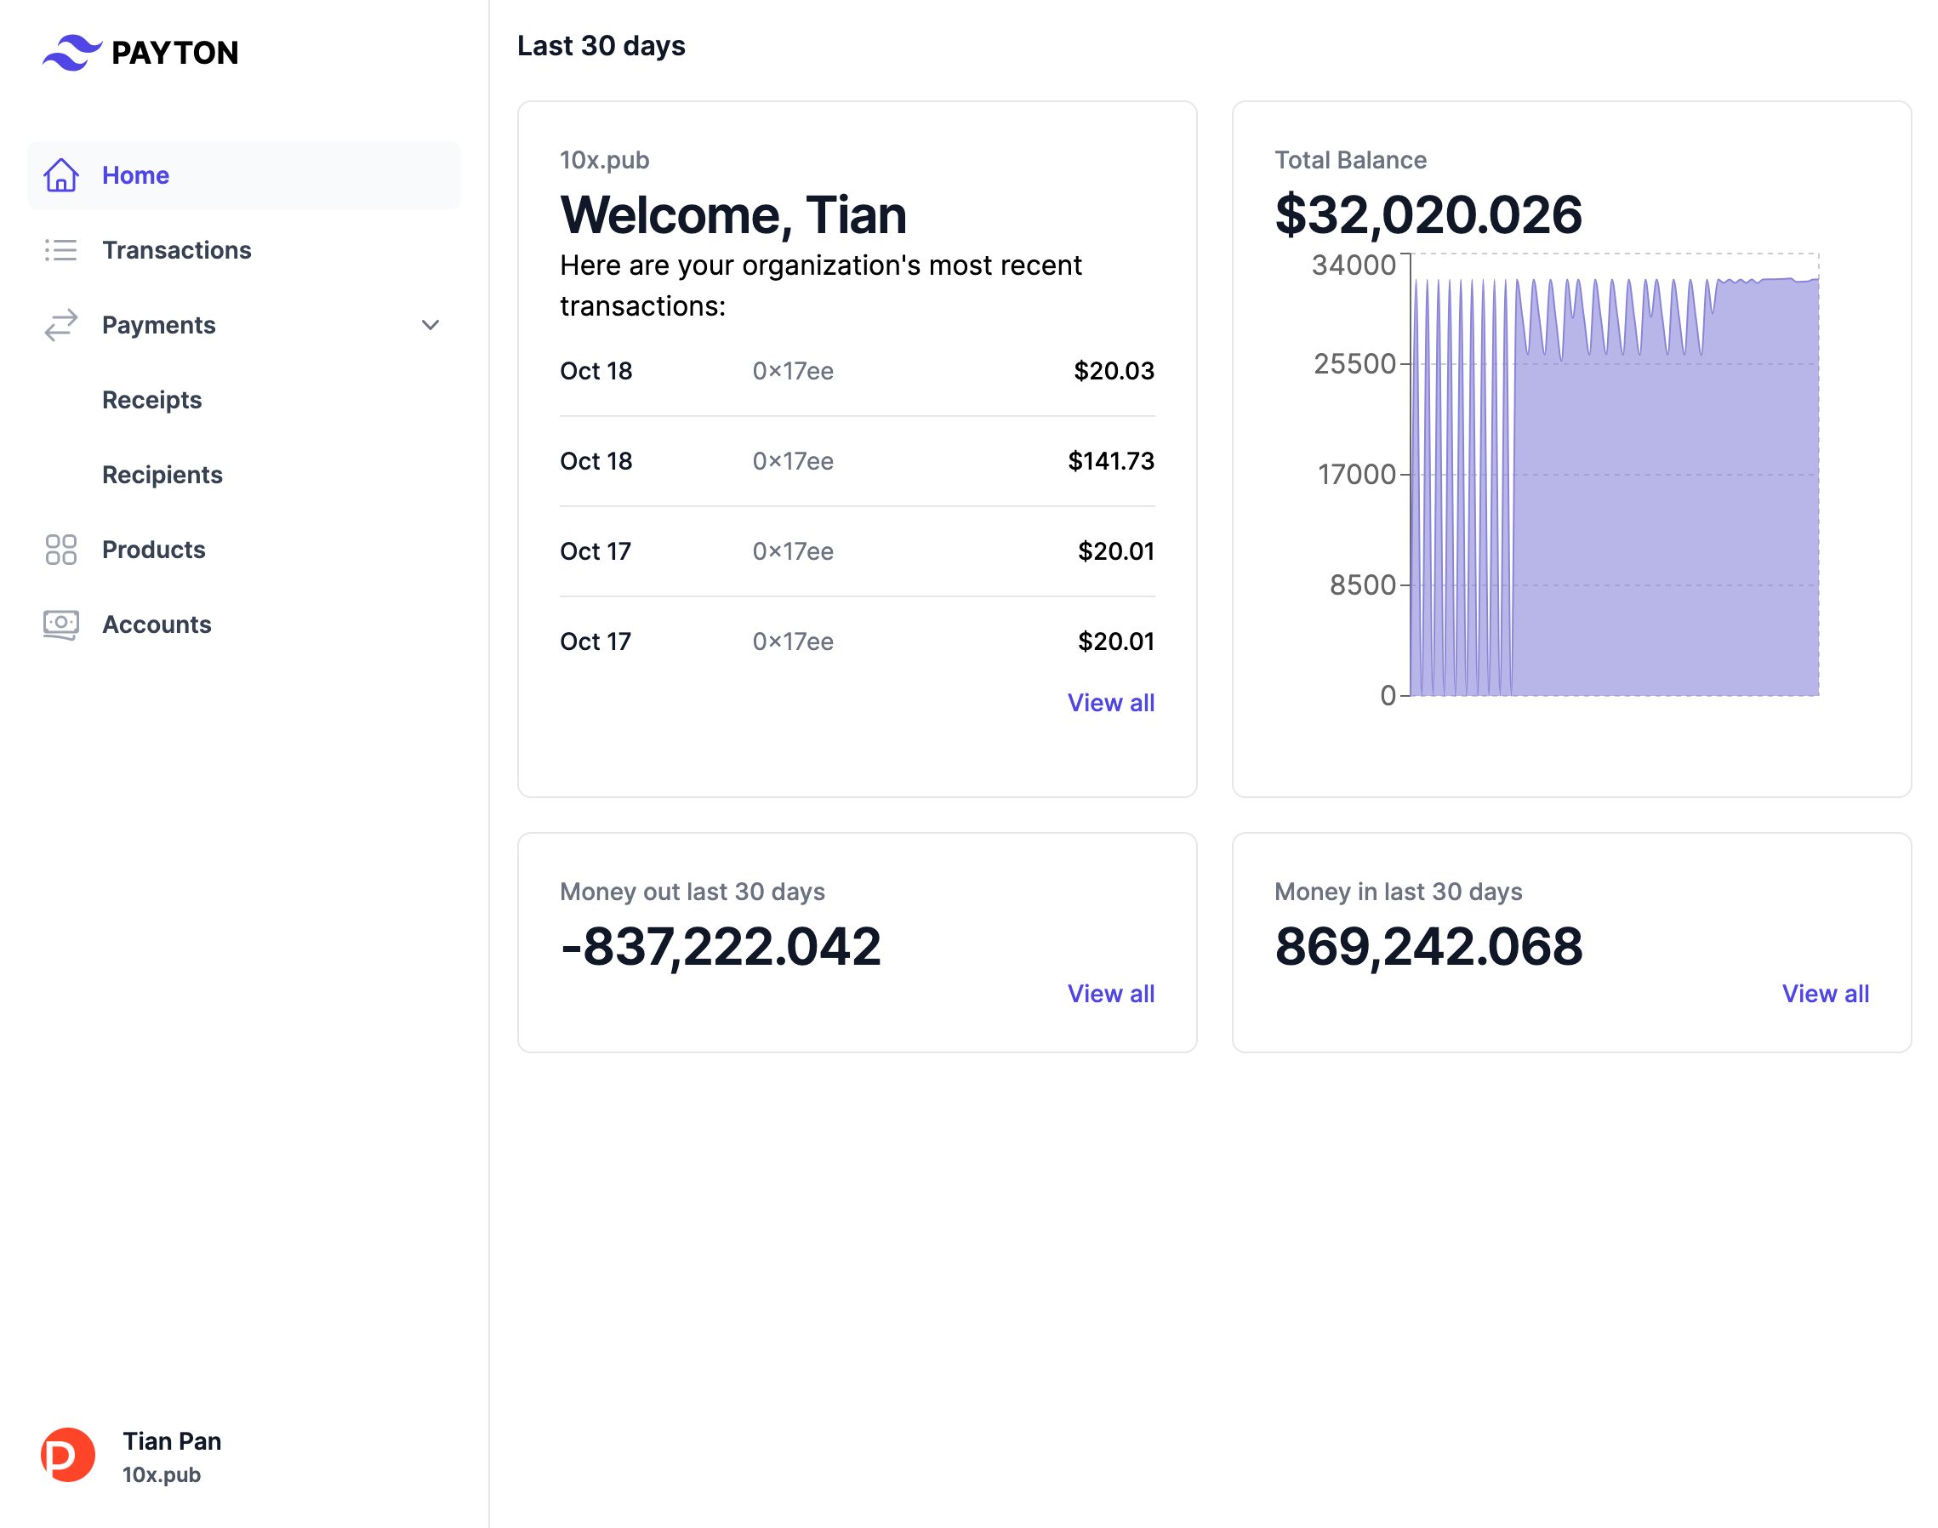Click the Last 30 days heading

point(601,46)
